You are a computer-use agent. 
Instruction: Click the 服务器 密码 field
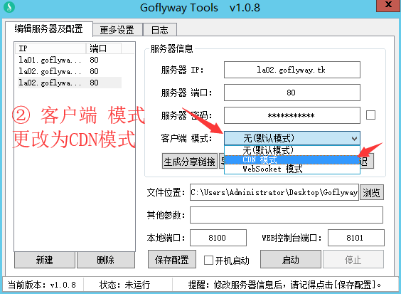click(292, 115)
